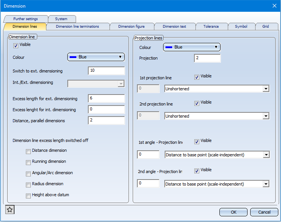The height and width of the screenshot is (222, 281).
Task: Uncheck Visible for 1st projection line
Action: 197,77
